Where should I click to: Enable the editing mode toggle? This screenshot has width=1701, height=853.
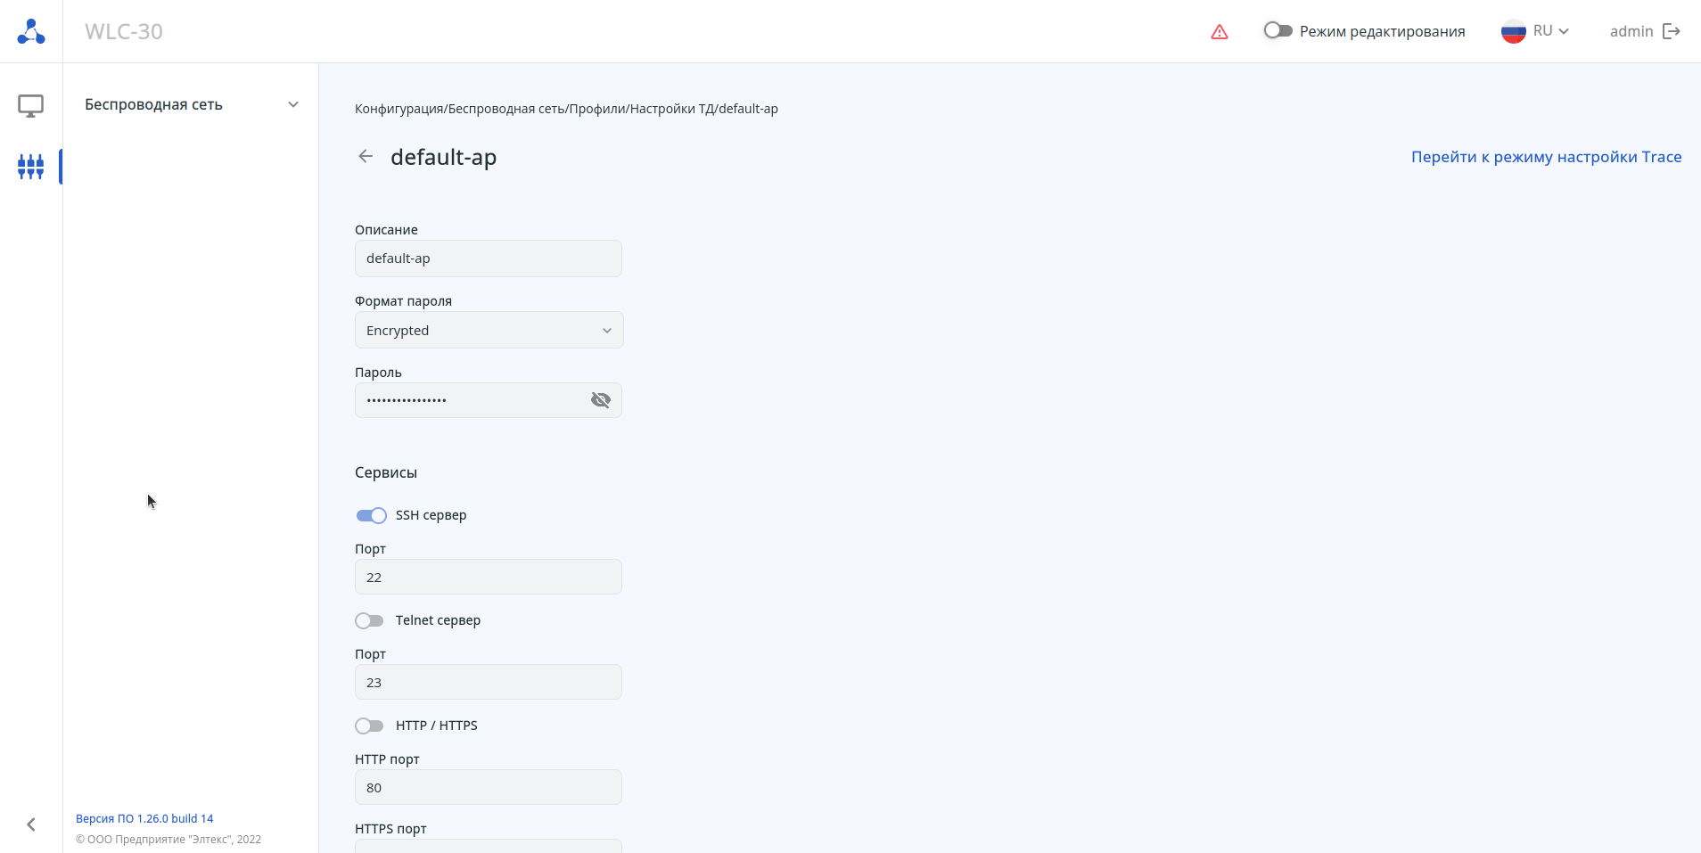point(1278,31)
